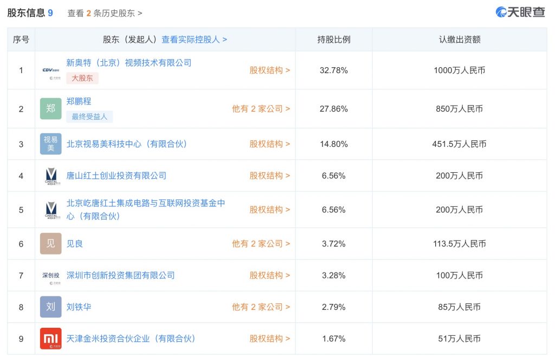Open shareholder 深圳市创新投资集团有限公司 page
Screen dimensions: 555x363
120,275
